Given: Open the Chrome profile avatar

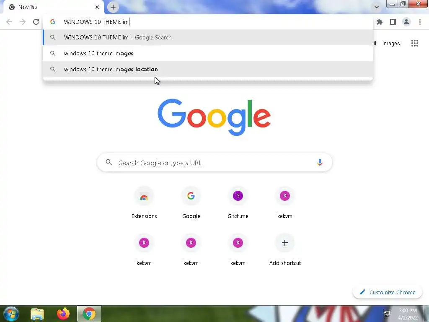Looking at the screenshot, I should tap(406, 22).
